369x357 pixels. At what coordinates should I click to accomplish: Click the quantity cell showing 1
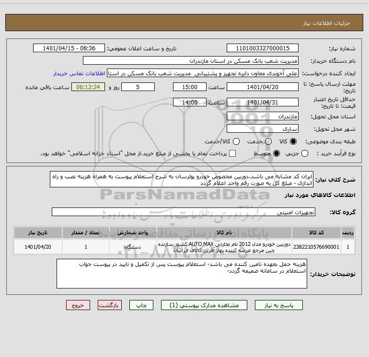tap(86, 247)
